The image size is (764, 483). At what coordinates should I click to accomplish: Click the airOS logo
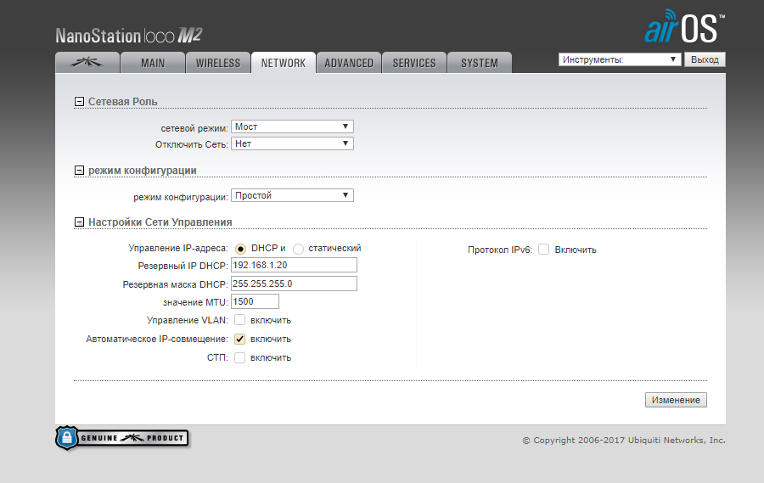[x=684, y=26]
